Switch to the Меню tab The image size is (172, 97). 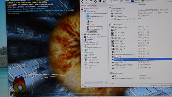[x=83, y=5]
